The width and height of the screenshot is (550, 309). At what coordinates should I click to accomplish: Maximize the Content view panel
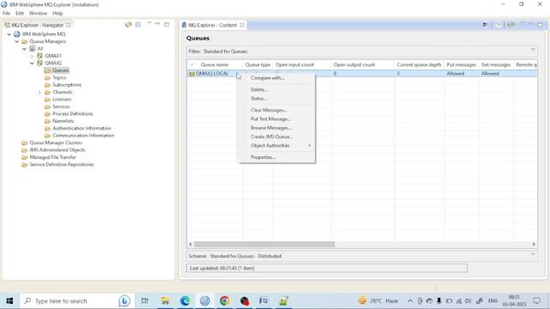[x=540, y=24]
